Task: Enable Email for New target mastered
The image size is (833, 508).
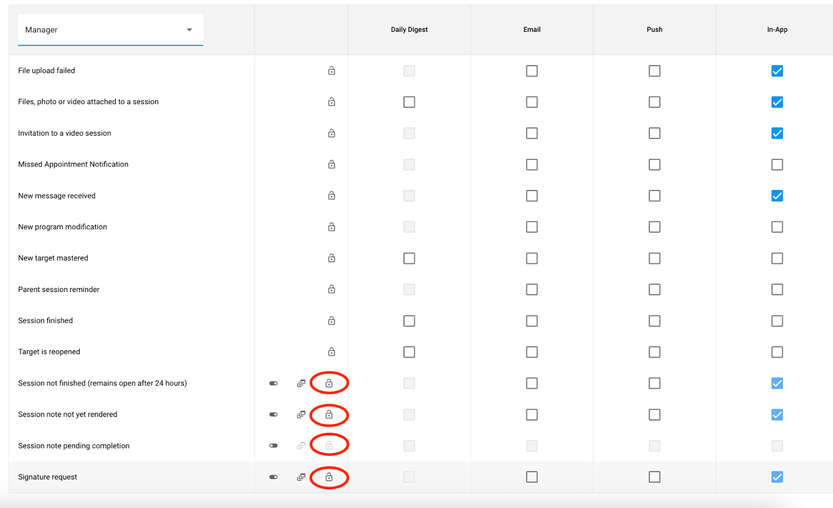Action: point(532,258)
